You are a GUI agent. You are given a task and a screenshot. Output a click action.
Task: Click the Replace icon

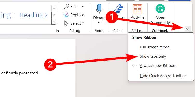[66, 15]
